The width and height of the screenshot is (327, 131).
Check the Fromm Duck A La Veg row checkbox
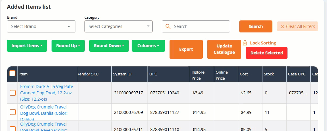tap(13, 93)
